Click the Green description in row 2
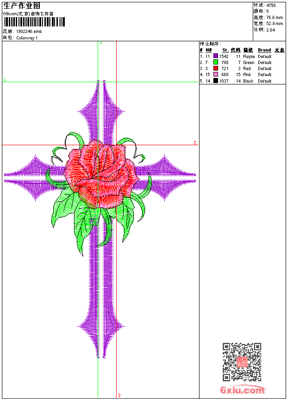This screenshot has height=399, width=287. (x=249, y=63)
